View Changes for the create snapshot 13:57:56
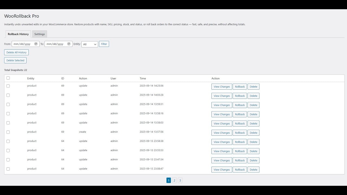 [222, 133]
